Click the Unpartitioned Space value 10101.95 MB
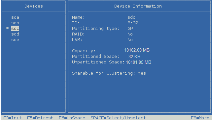The height and width of the screenshot is (120, 212). pos(139,62)
